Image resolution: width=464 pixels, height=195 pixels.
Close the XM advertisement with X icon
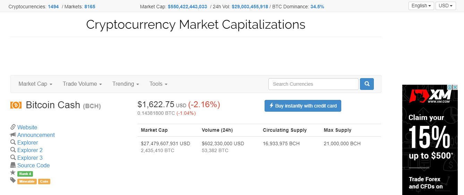[455, 87]
